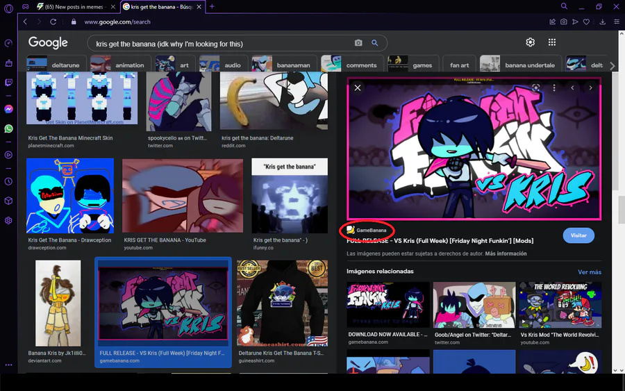Click the Visitar button
This screenshot has height=391, width=625.
[x=578, y=235]
